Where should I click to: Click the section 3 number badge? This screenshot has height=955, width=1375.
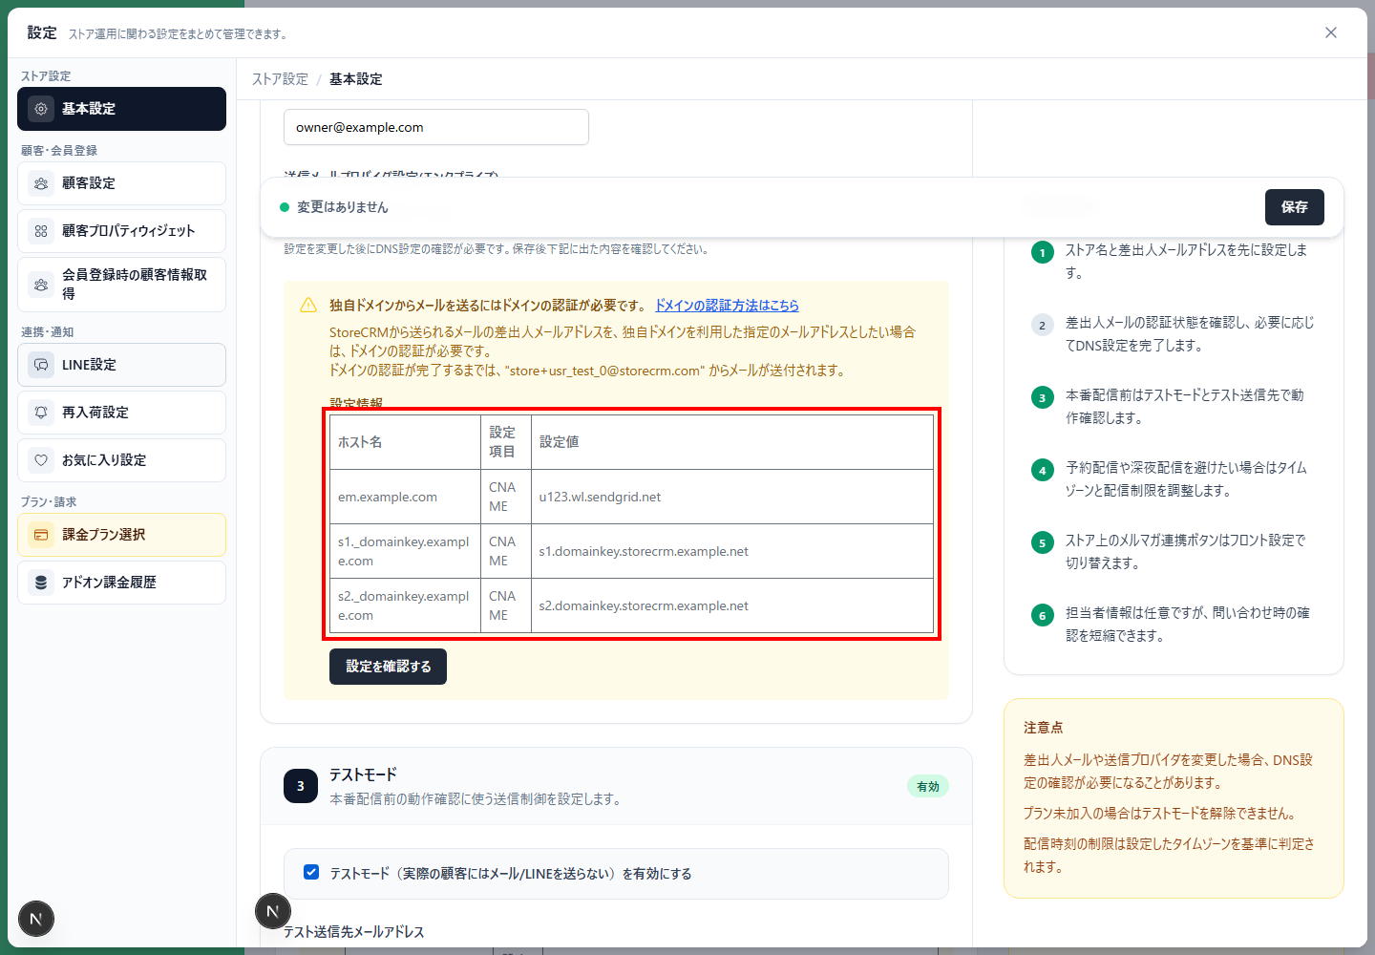tap(301, 786)
